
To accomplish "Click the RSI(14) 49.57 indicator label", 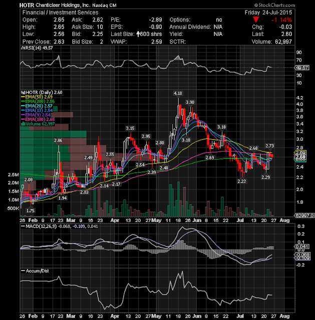I will click(37, 48).
